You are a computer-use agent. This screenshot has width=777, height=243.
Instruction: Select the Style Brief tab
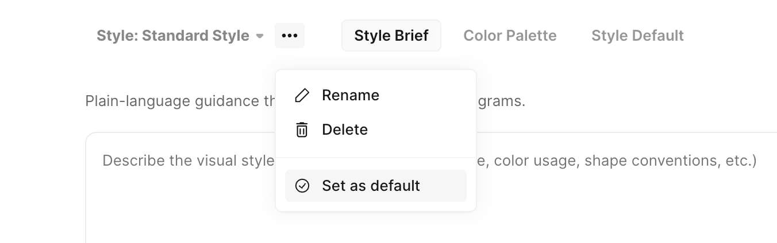point(391,36)
